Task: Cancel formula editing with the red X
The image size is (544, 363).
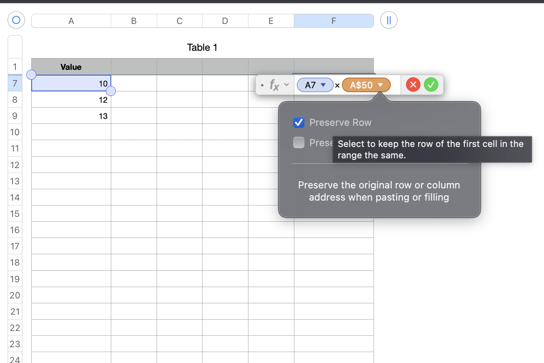Action: coord(413,84)
